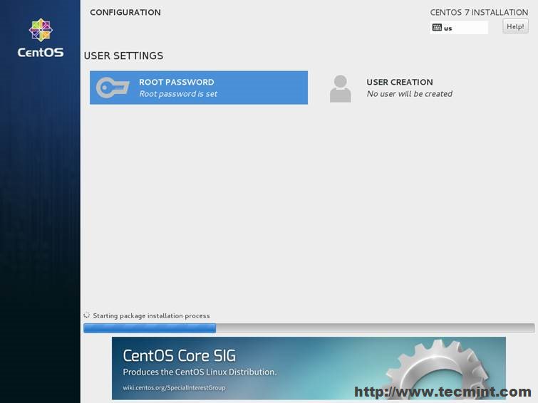This screenshot has height=403, width=538.
Task: Open the Root Password settings tile
Action: tap(199, 88)
